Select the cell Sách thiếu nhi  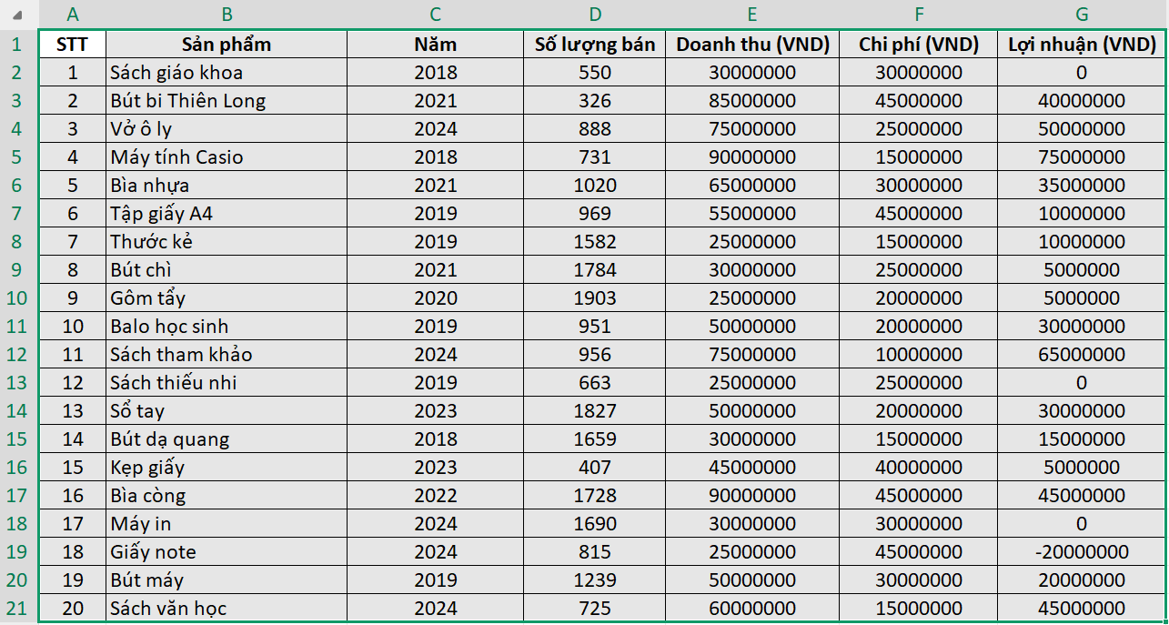click(x=227, y=383)
